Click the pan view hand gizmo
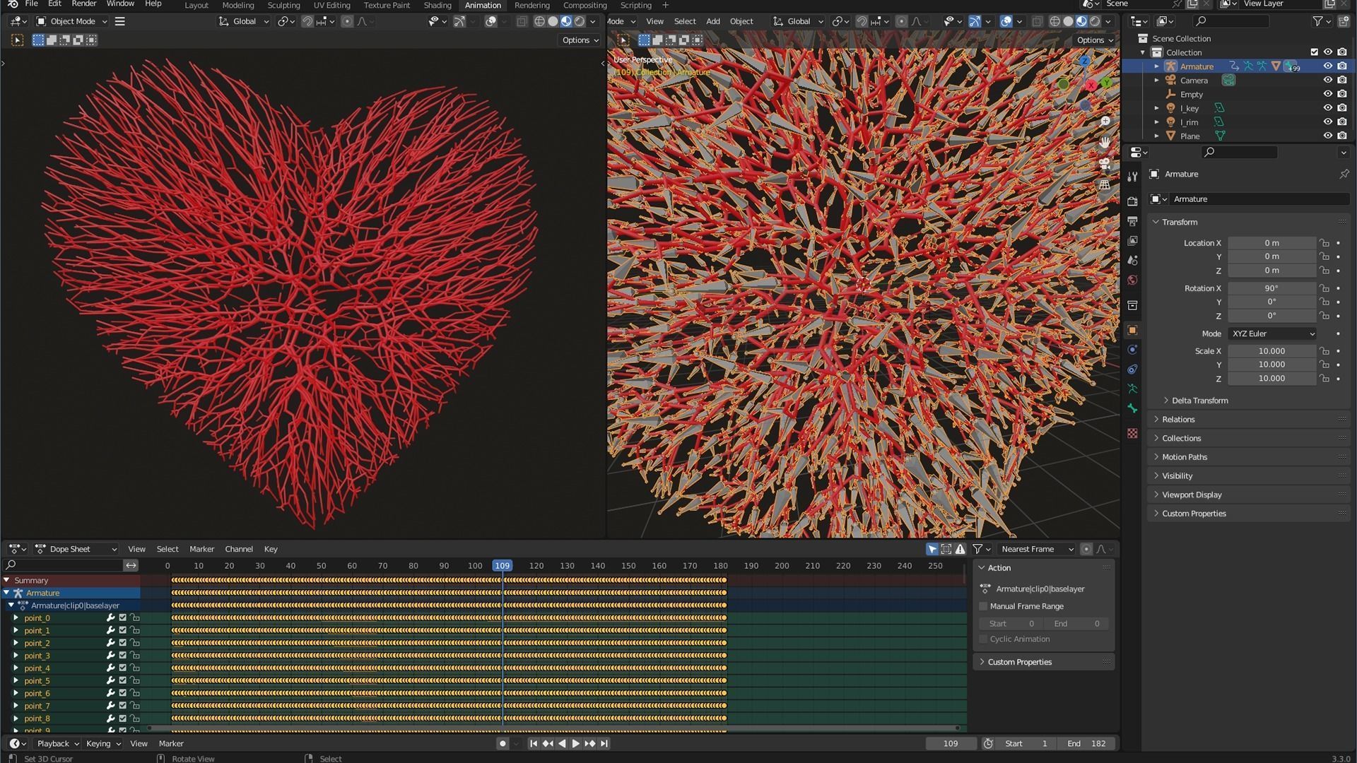Screen dimensions: 1357x763 pos(1105,143)
